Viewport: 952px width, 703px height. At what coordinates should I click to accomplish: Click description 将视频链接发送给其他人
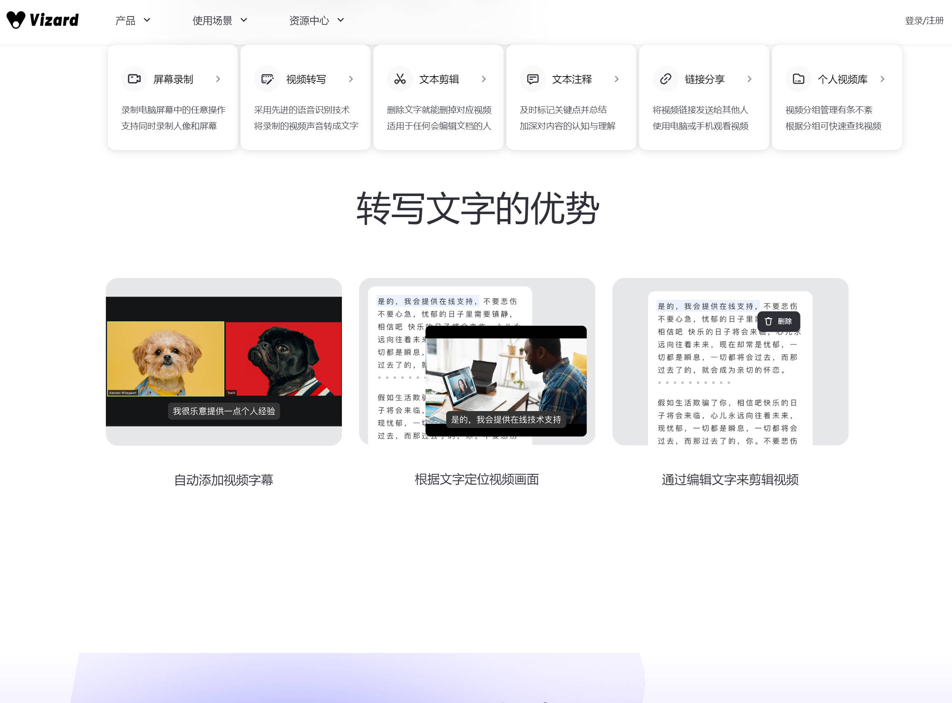pos(700,110)
